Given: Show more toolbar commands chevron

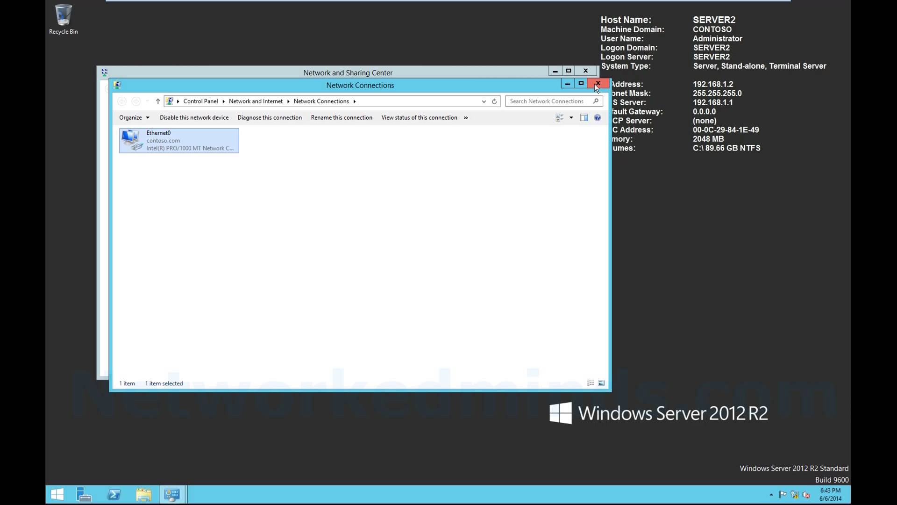Looking at the screenshot, I should pyautogui.click(x=466, y=117).
